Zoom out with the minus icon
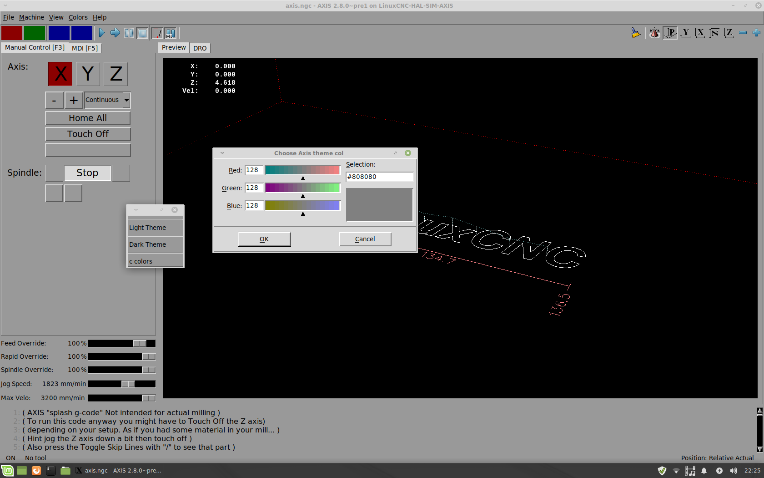Viewport: 764px width, 478px height. (743, 33)
